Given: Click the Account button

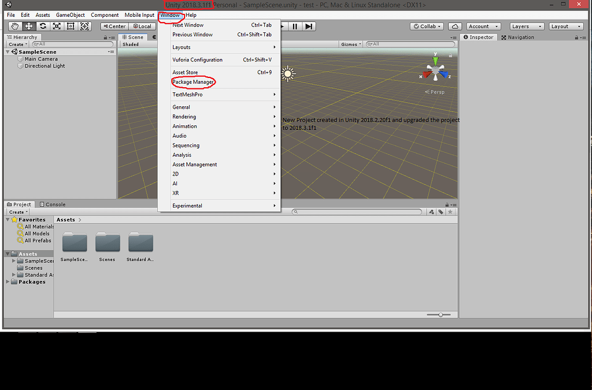Looking at the screenshot, I should pyautogui.click(x=483, y=26).
